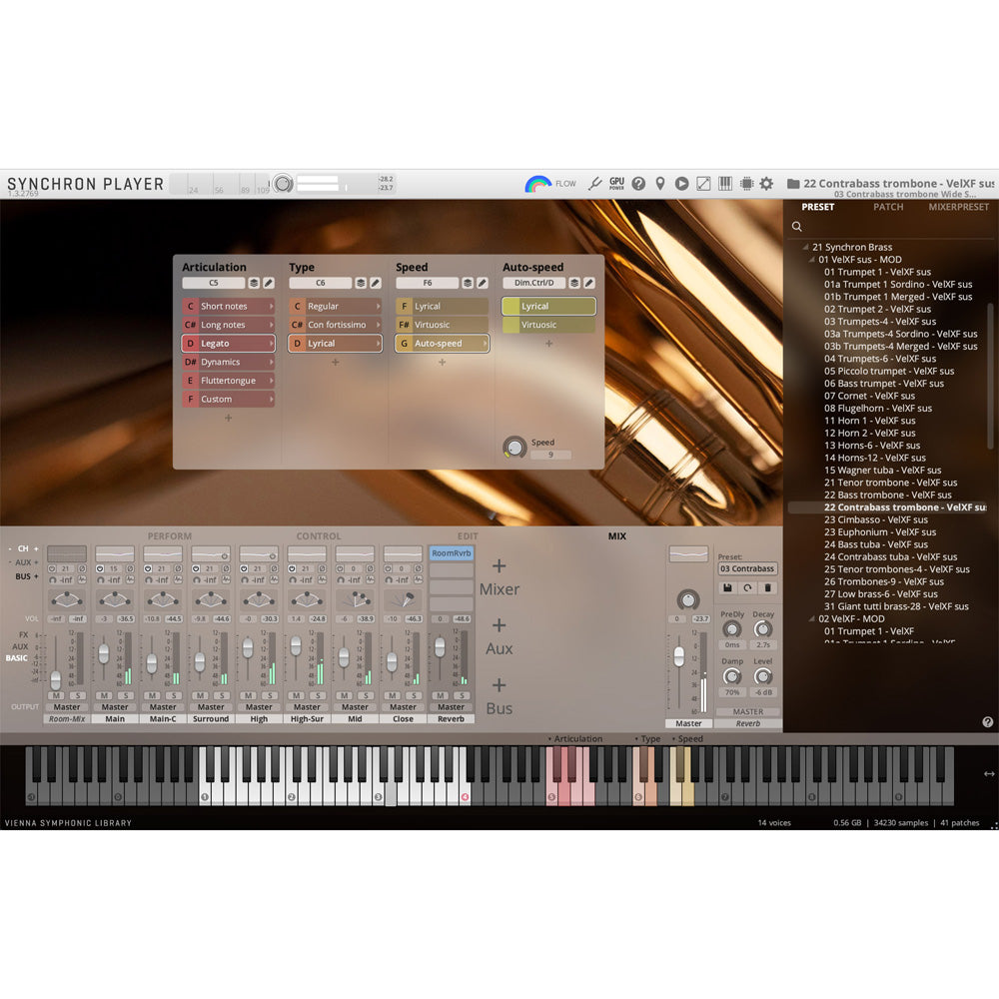
Task: Solo the Reverb mixer channel
Action: [462, 695]
